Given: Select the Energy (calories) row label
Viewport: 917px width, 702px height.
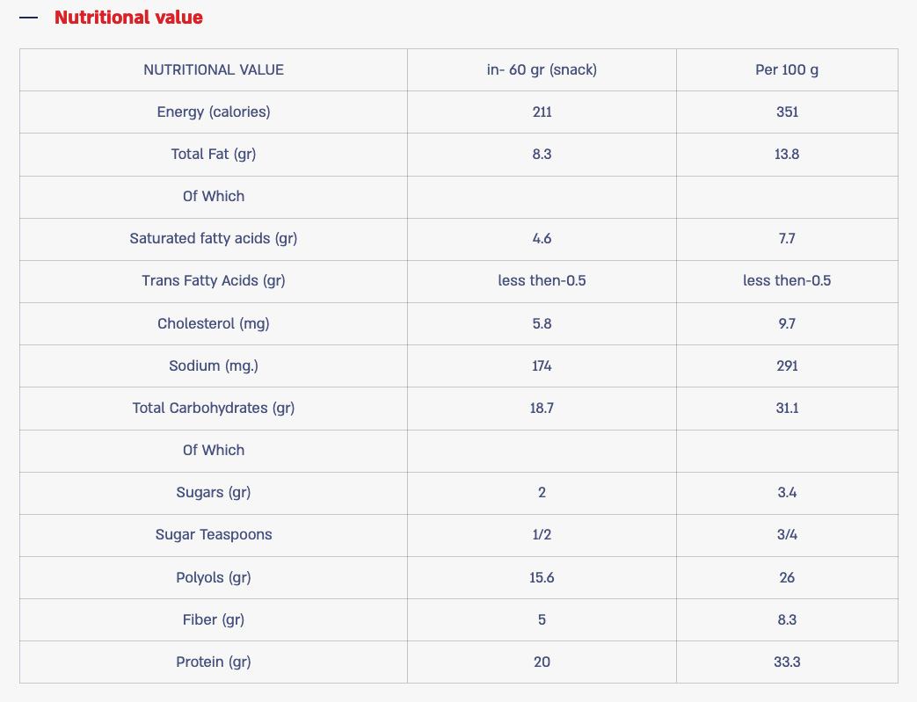Looking at the screenshot, I should (214, 112).
